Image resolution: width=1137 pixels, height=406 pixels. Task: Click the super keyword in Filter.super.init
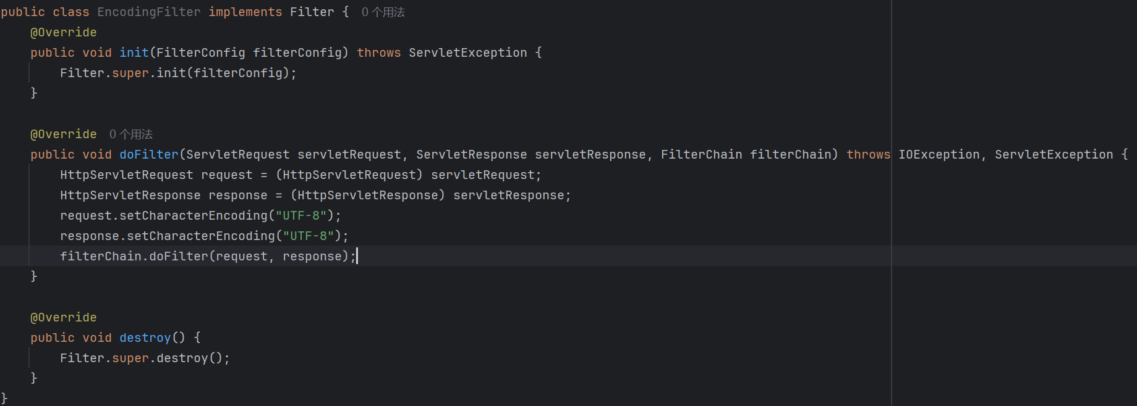[x=130, y=73]
